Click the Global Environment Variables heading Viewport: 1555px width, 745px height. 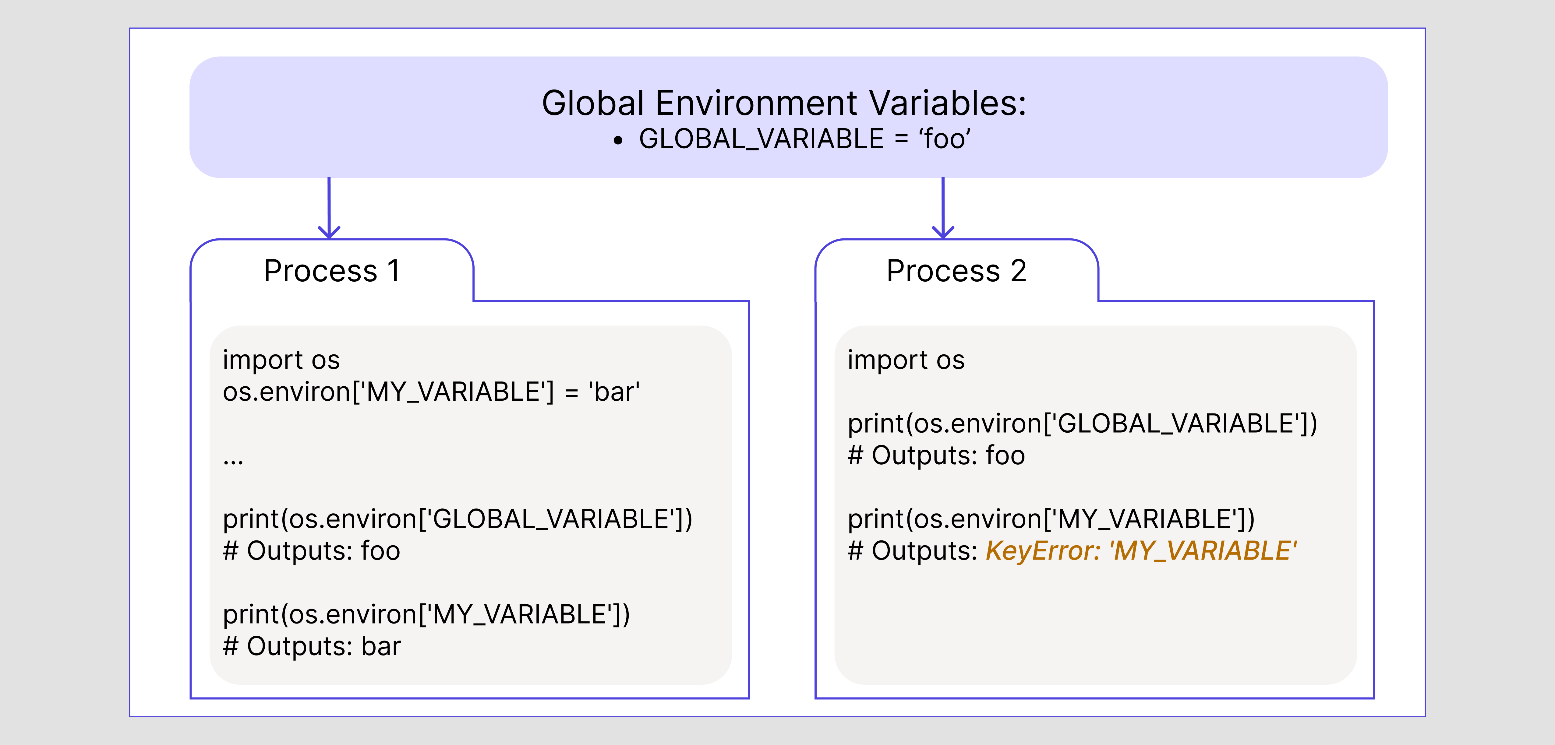click(783, 103)
